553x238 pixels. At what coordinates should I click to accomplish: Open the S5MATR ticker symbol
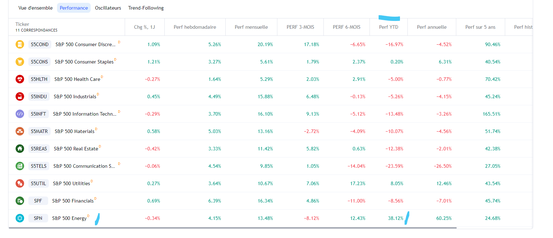[39, 131]
